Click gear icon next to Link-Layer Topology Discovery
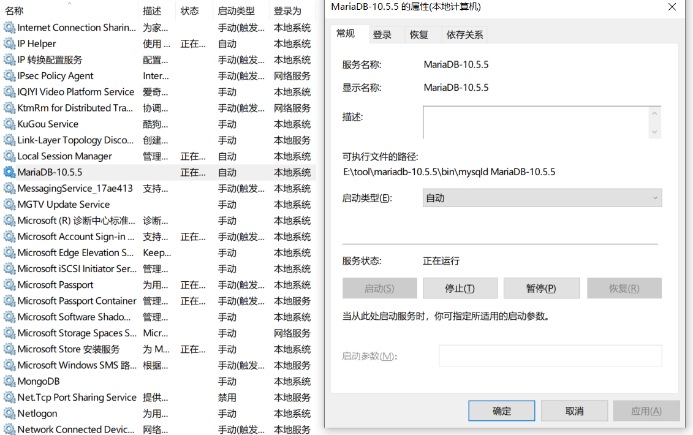Image resolution: width=693 pixels, height=435 pixels. click(x=9, y=140)
